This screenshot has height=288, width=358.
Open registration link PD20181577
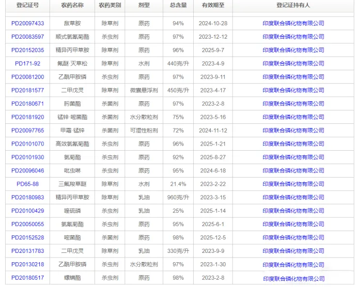click(x=27, y=90)
